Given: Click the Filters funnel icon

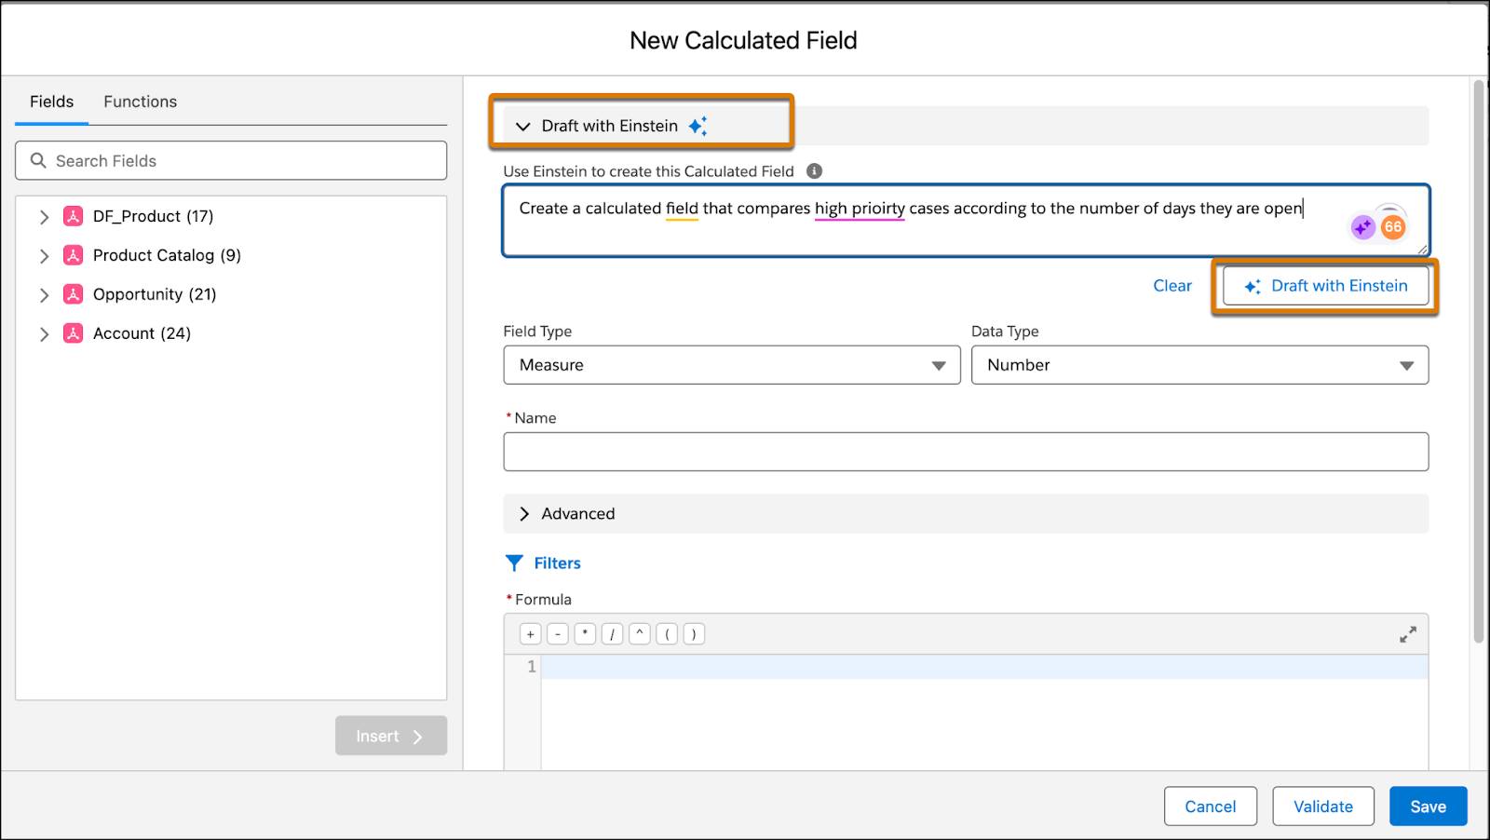Looking at the screenshot, I should (515, 562).
